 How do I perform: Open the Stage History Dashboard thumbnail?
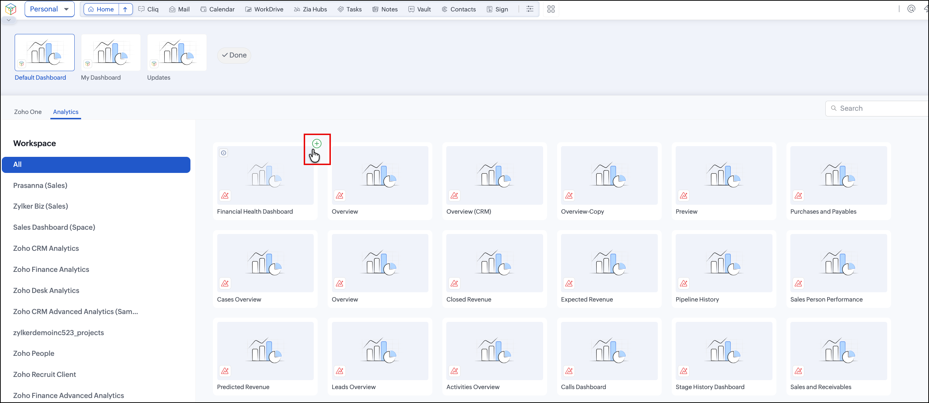[724, 351]
